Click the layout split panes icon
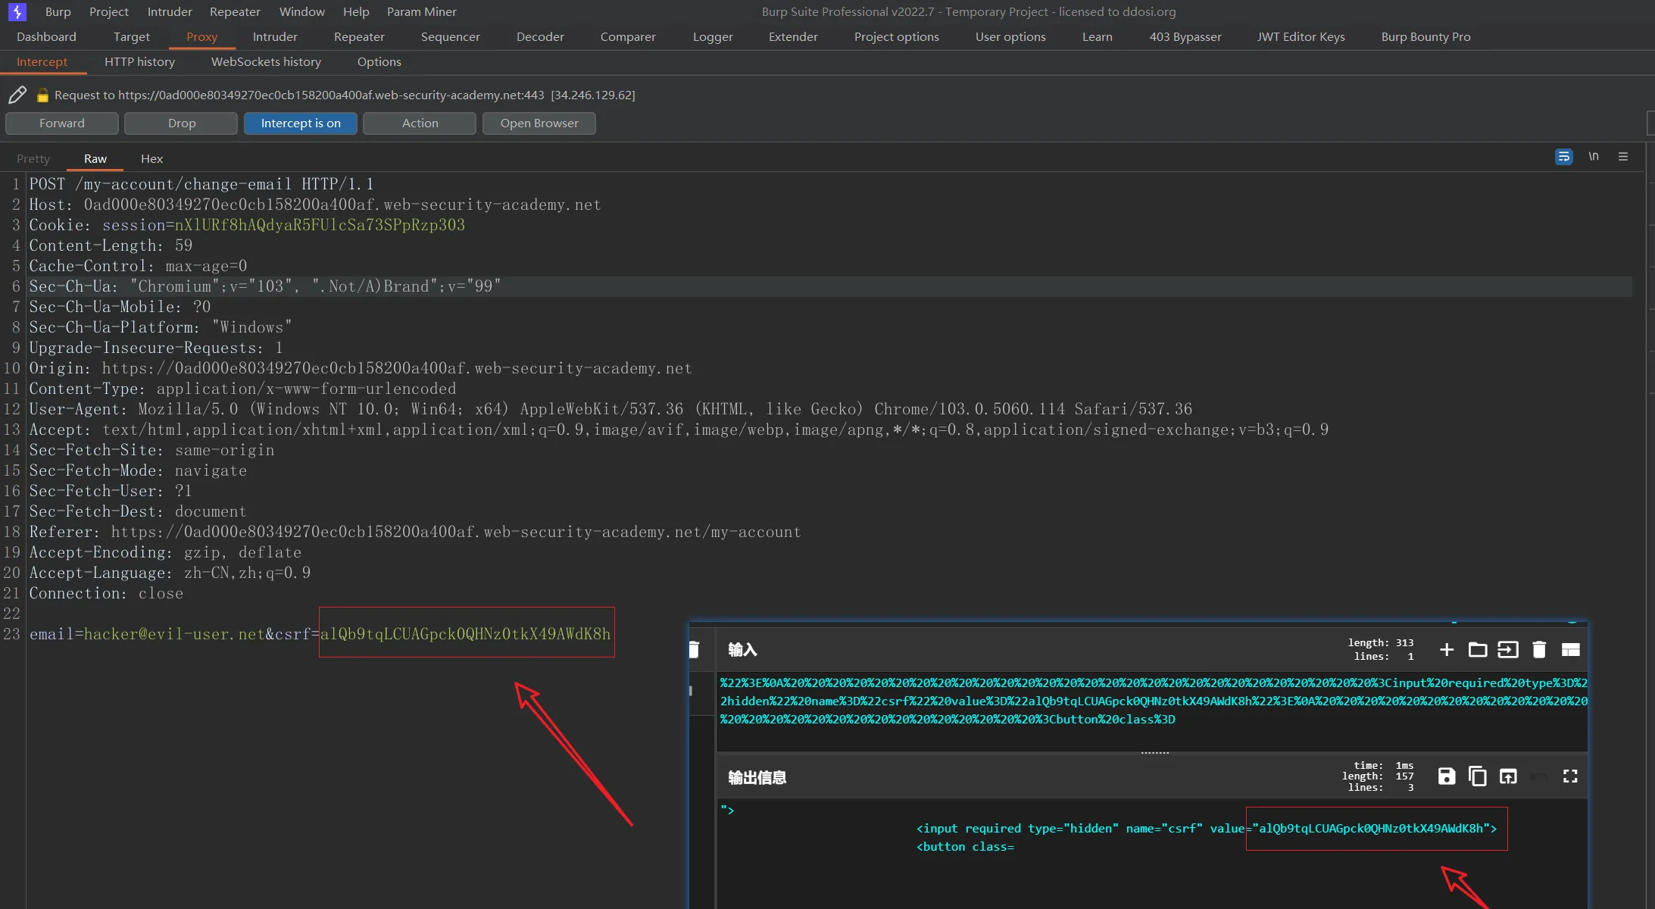Viewport: 1655px width, 909px height. coord(1571,649)
